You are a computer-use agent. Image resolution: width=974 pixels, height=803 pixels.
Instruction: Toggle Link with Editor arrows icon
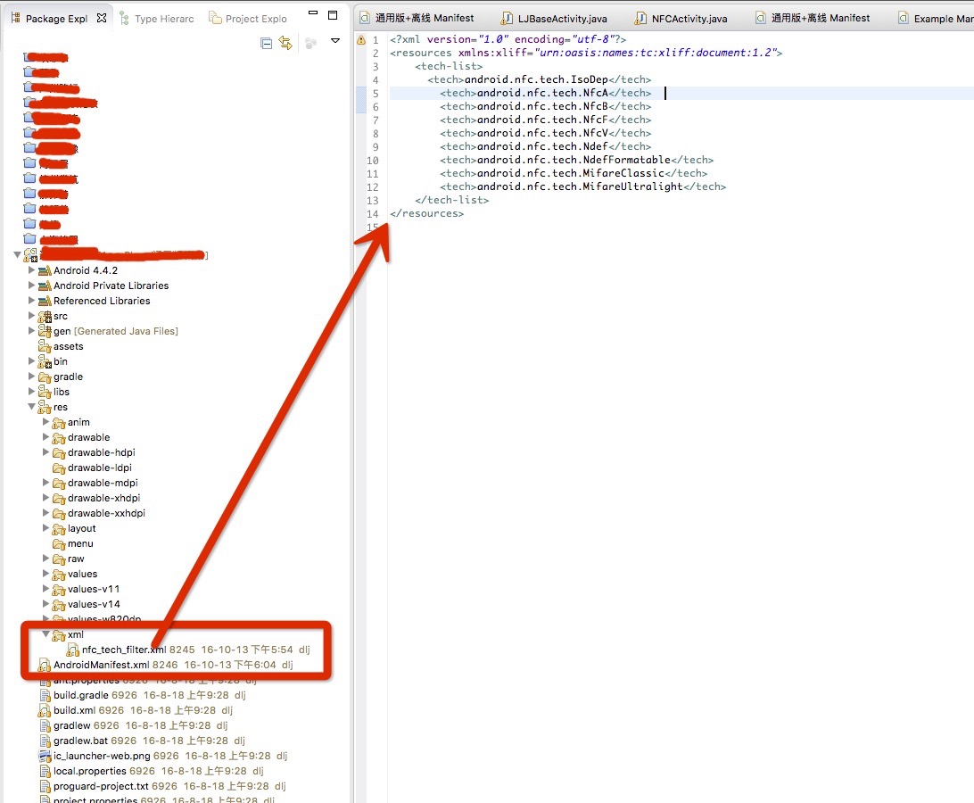285,43
